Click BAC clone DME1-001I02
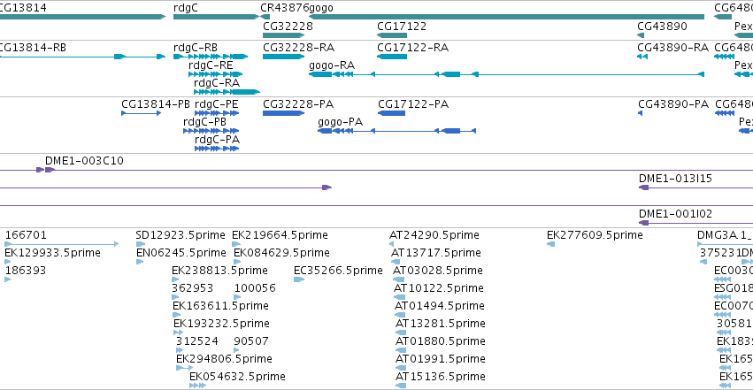753x390 pixels. pos(675,214)
